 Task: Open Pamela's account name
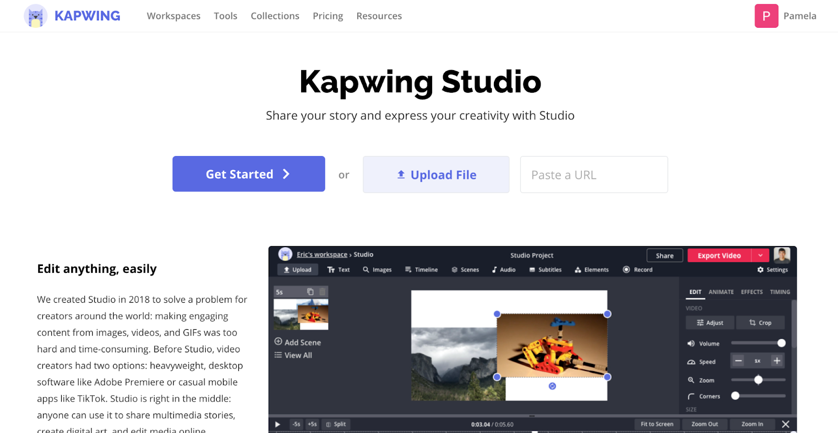800,16
